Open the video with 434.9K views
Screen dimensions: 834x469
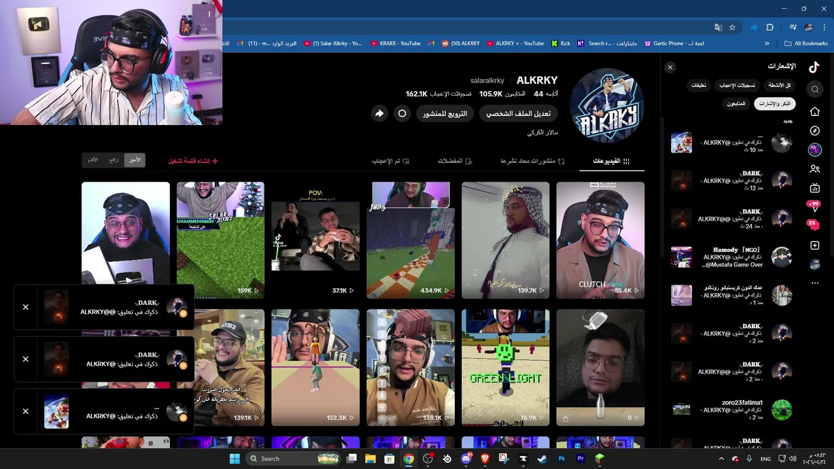click(x=410, y=240)
